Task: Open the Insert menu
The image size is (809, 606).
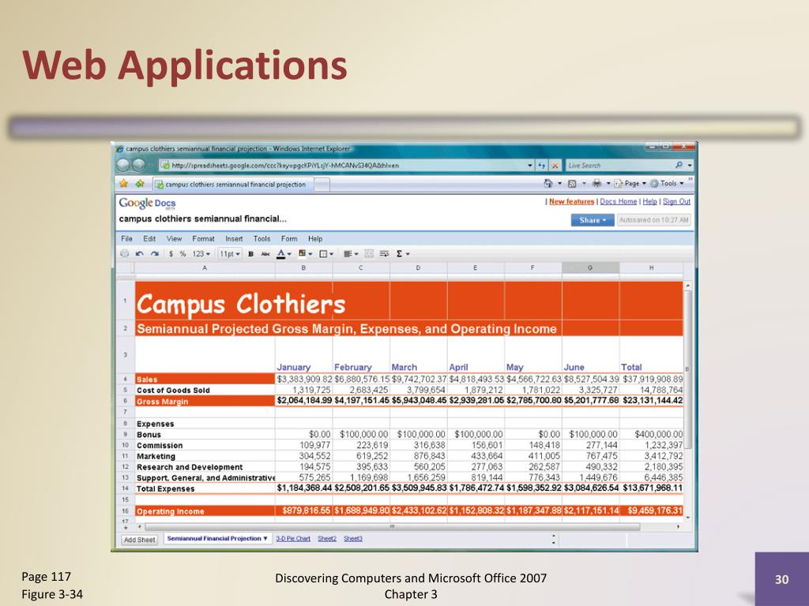Action: (x=234, y=238)
